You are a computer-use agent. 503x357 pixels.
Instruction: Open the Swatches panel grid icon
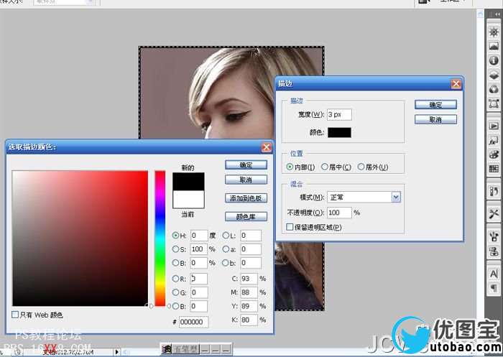point(494,168)
